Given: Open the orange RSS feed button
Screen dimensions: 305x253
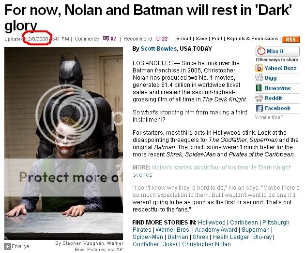Looking at the screenshot, I should coord(291,40).
